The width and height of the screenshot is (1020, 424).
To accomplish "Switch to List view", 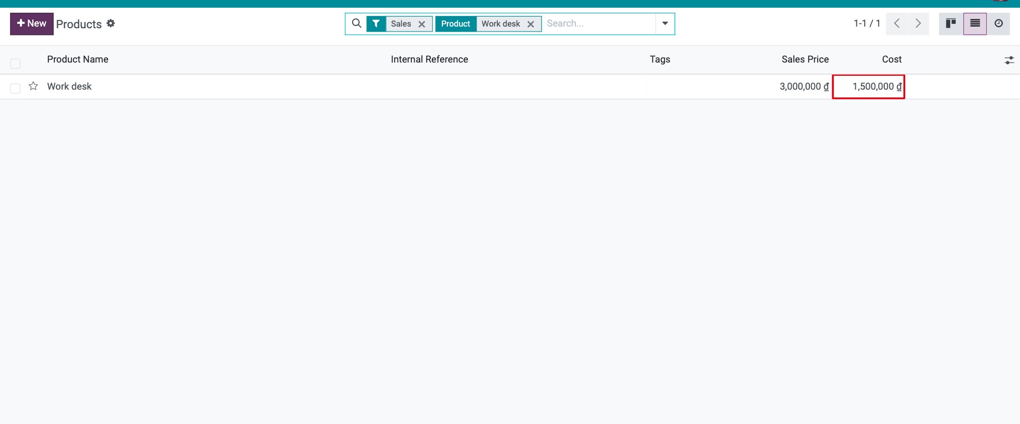I will point(975,23).
